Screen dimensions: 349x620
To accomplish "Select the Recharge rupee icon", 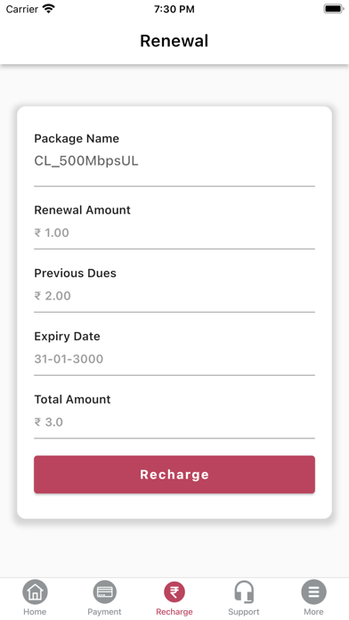I will pos(174,591).
